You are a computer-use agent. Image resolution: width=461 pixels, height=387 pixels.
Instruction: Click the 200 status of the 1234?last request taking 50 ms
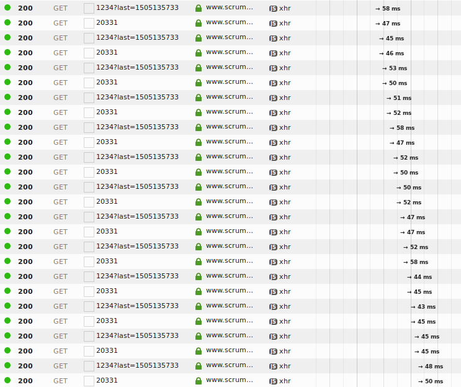point(25,187)
